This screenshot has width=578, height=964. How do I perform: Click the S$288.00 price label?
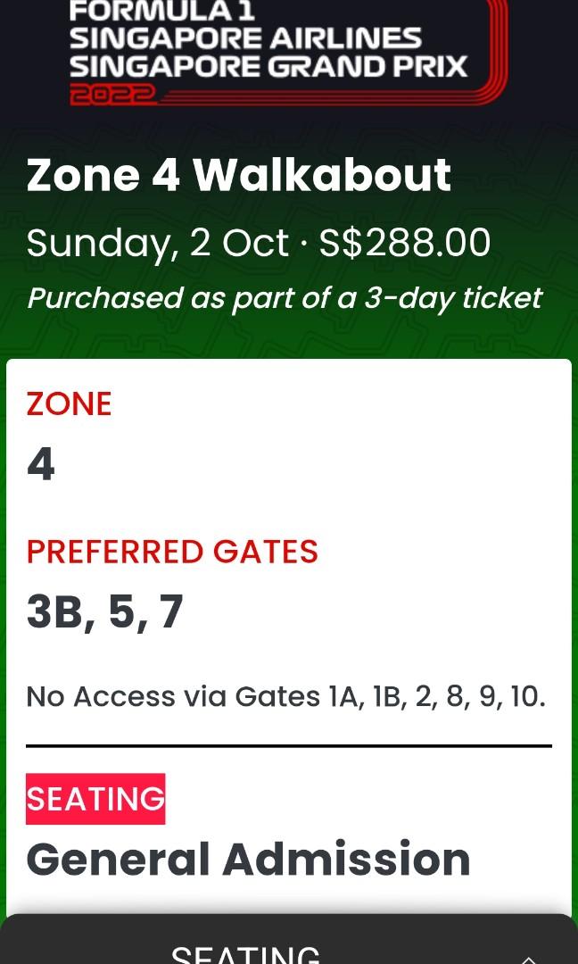tap(403, 241)
